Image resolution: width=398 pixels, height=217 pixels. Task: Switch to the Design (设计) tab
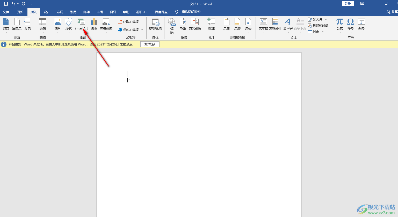(x=47, y=12)
